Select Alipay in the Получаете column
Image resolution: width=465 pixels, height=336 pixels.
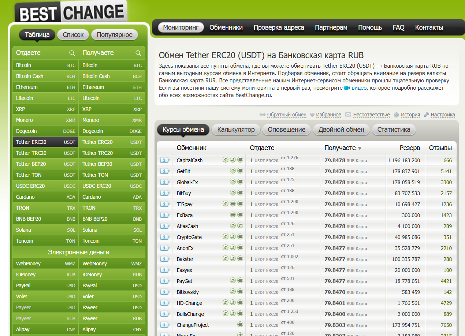coord(112,329)
